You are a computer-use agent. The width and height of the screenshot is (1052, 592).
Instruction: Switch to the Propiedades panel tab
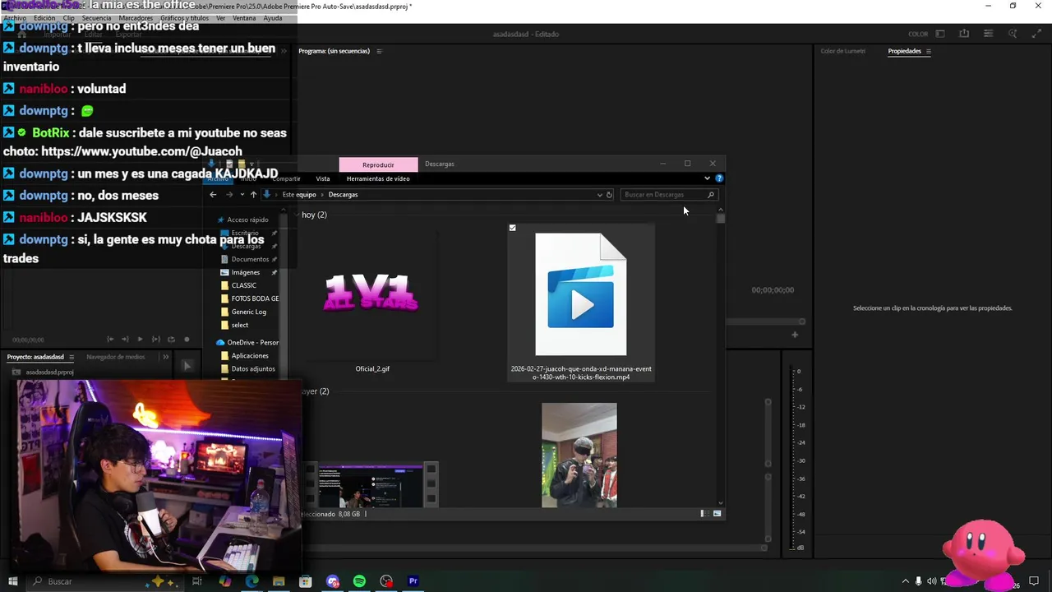click(904, 51)
